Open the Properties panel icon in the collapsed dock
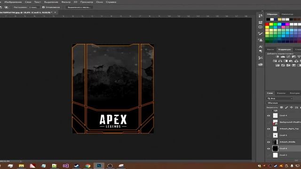Viewport: 301px width, 169px height. 261,22
